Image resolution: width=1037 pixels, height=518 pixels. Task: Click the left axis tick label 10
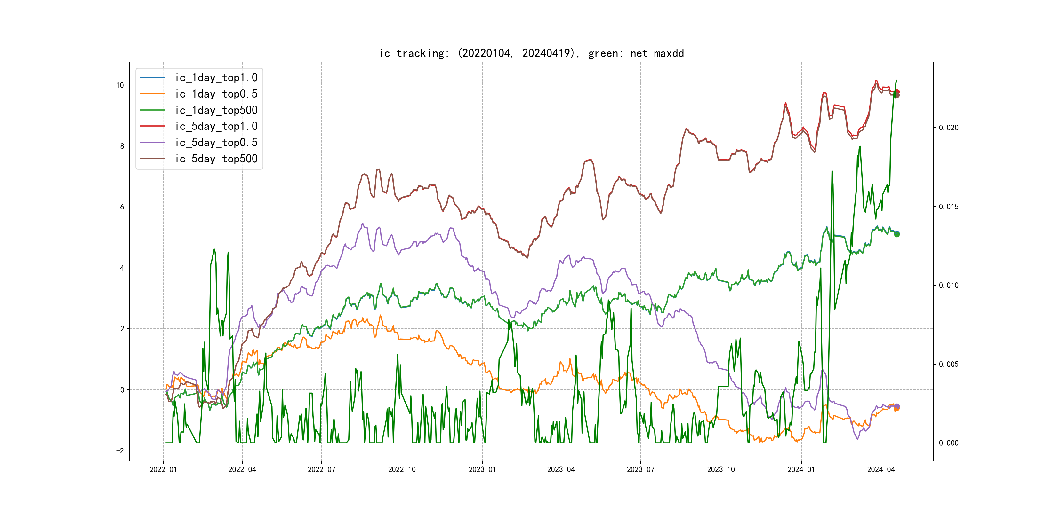tap(120, 85)
